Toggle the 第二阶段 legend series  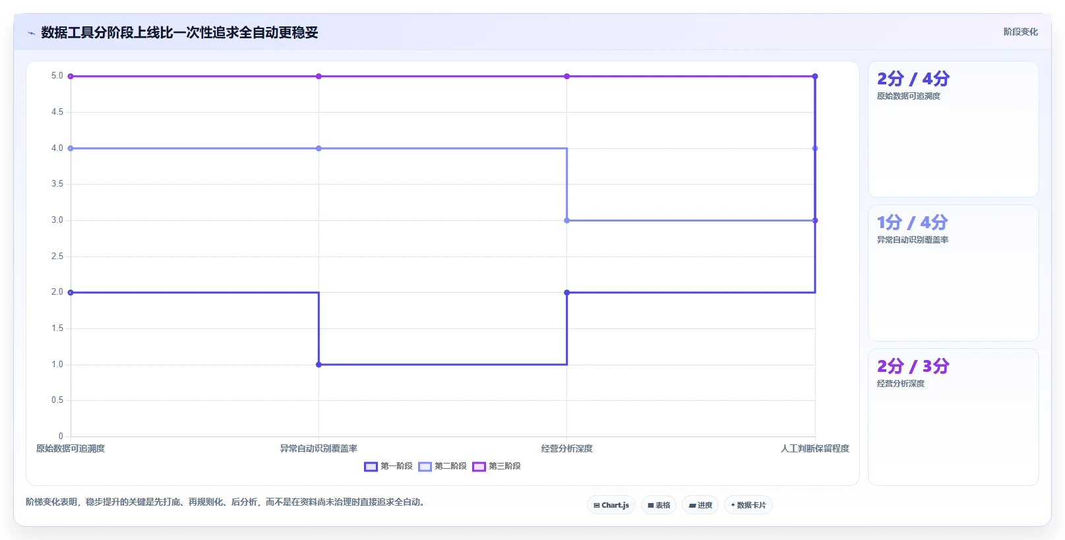(442, 466)
